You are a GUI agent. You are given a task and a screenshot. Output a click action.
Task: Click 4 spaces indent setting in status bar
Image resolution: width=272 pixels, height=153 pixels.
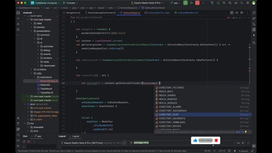(x=244, y=151)
